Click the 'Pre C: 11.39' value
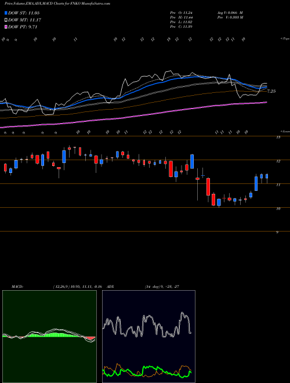The width and height of the screenshot is (290, 383). 181,27
